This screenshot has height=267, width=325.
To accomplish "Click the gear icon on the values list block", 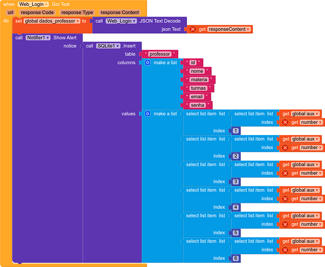I will point(148,114).
